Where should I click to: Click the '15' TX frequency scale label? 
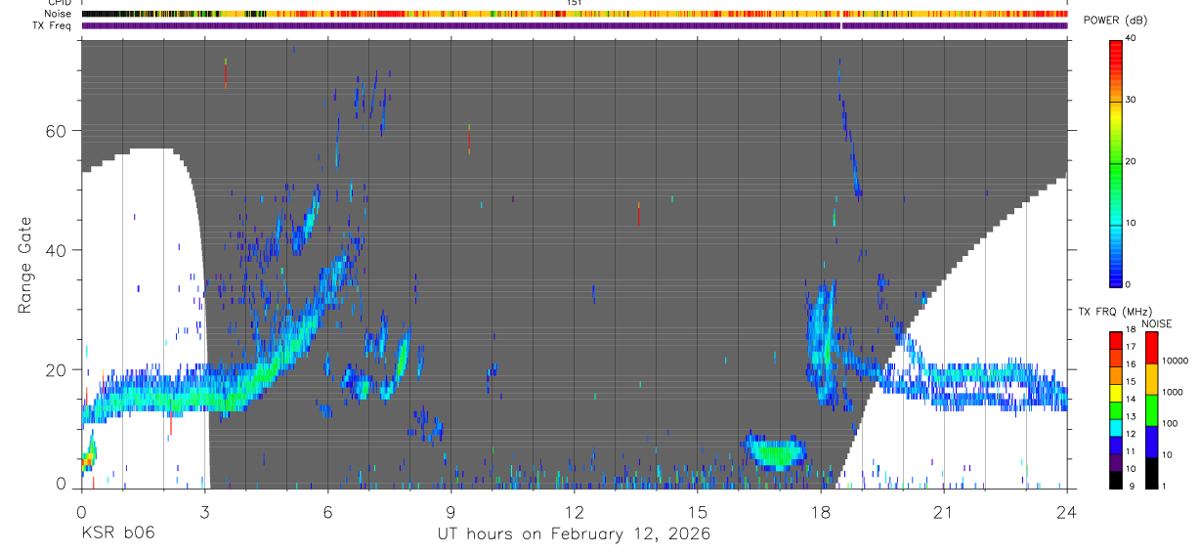[1131, 382]
